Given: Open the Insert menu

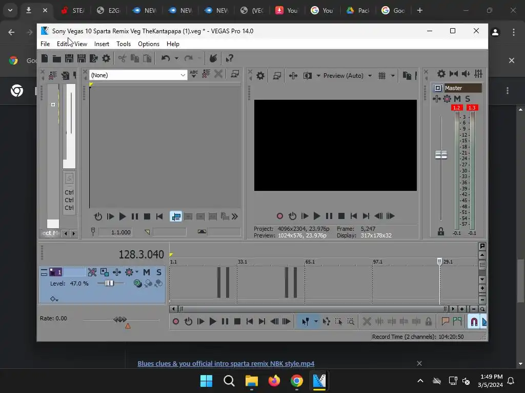Looking at the screenshot, I should pos(102,44).
